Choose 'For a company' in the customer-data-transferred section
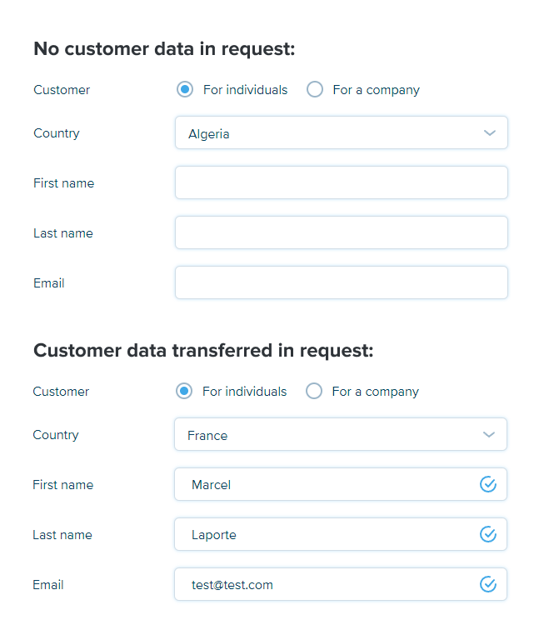 [x=314, y=392]
